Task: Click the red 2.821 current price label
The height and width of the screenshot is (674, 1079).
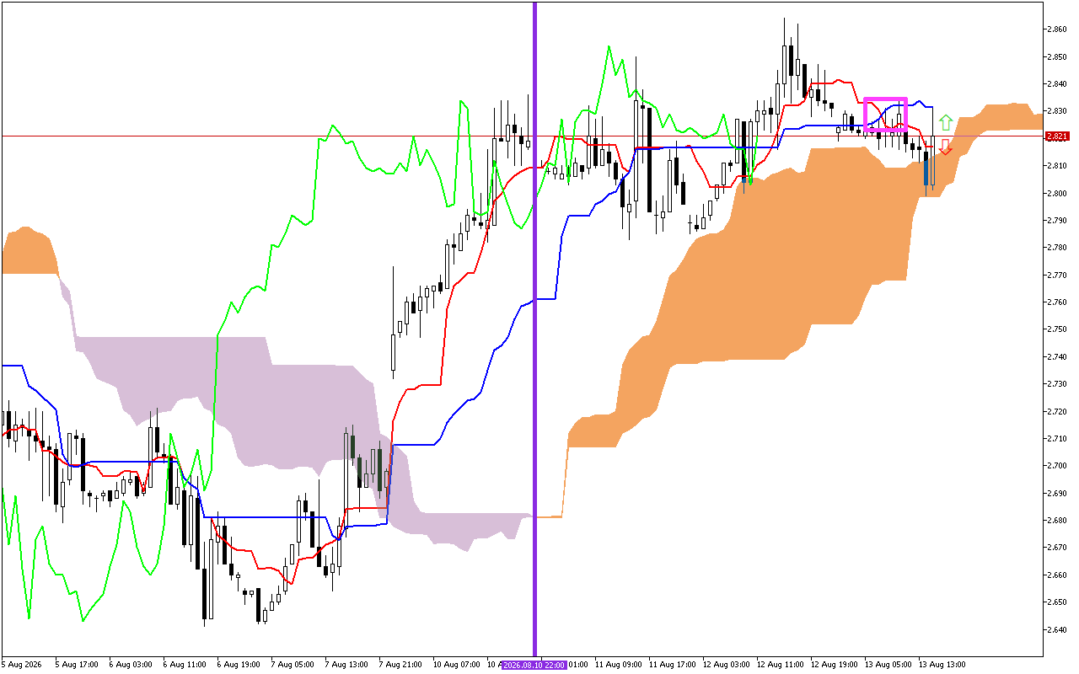Action: [1057, 136]
